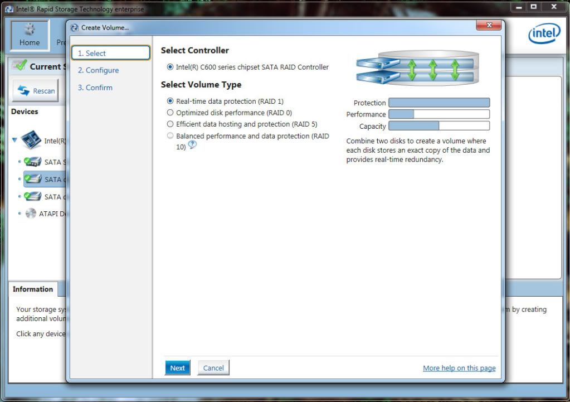Viewport: 570px width, 402px height.
Task: Click the RAID disk illustration image
Action: (x=417, y=67)
